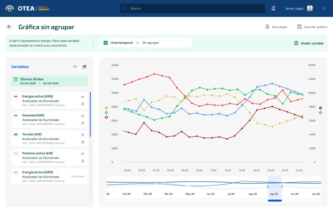Select the Sin agrupar breadcrumb
This screenshot has width=333, height=214.
(x=151, y=43)
